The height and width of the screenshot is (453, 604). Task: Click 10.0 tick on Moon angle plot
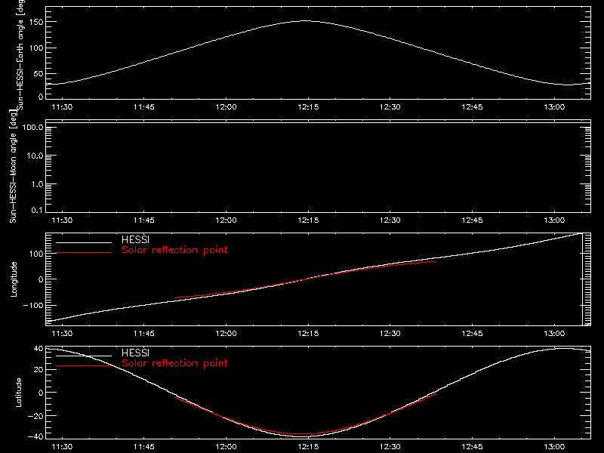click(35, 156)
